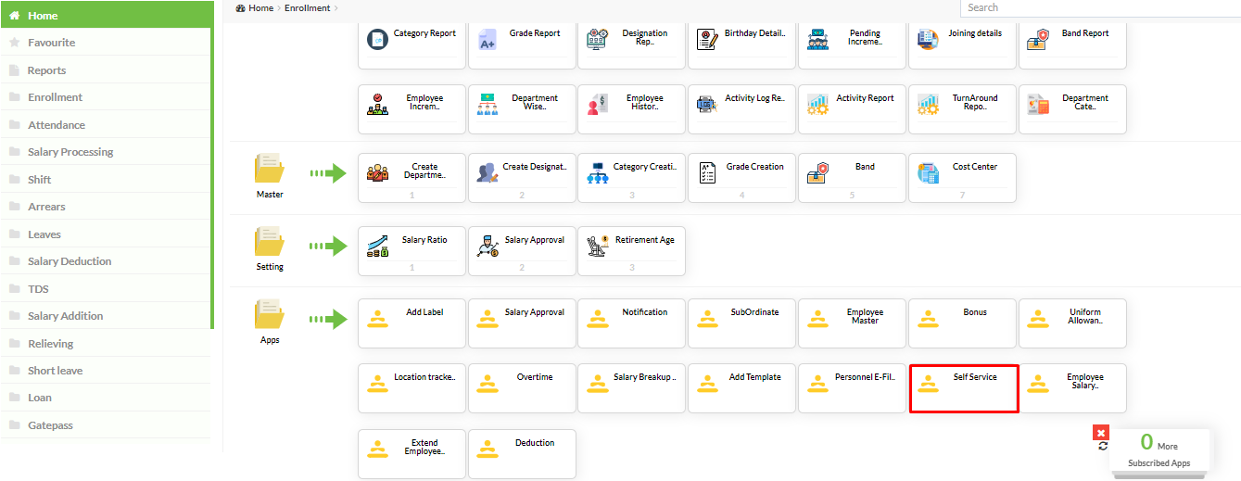The width and height of the screenshot is (1241, 481).
Task: Open the Cost Center tile
Action: coord(962,178)
